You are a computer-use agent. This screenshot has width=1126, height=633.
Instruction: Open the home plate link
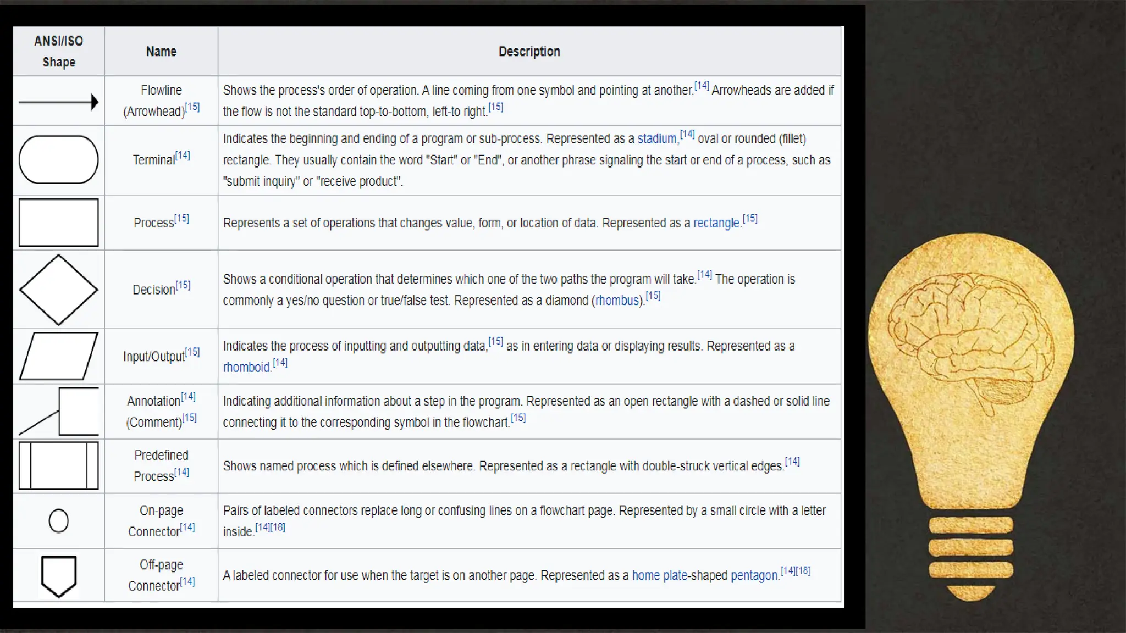click(x=659, y=576)
